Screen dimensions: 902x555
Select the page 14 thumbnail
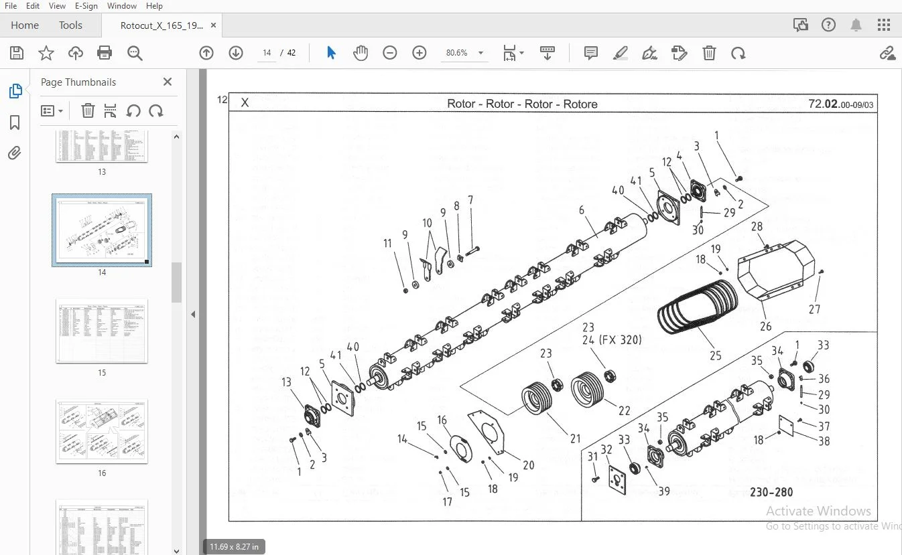(102, 230)
